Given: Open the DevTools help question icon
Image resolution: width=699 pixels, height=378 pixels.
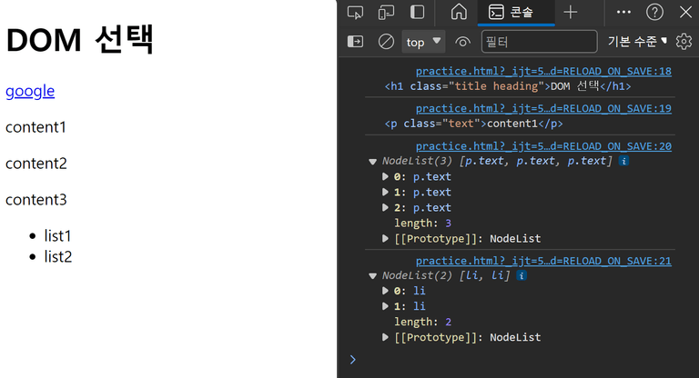Looking at the screenshot, I should 654,12.
